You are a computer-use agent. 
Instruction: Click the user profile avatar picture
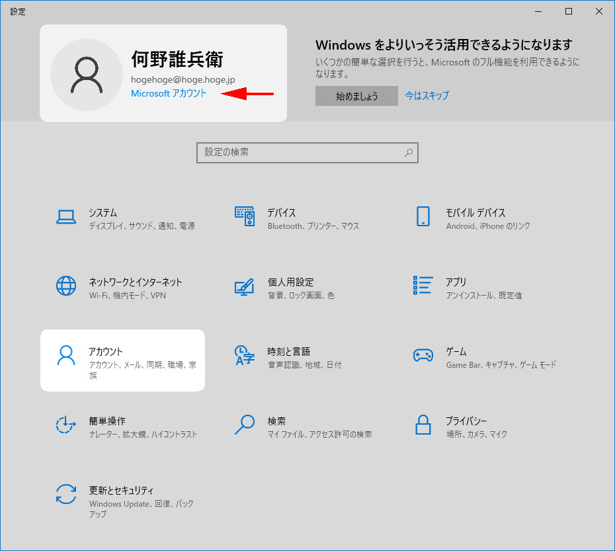tap(87, 74)
